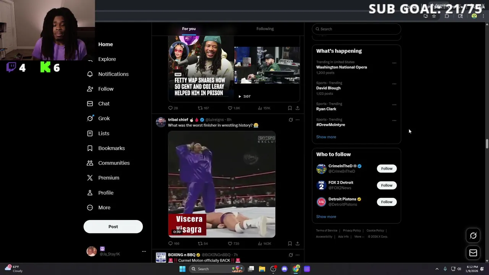Open the Washington National Opera trend
The width and height of the screenshot is (489, 275).
(342, 67)
